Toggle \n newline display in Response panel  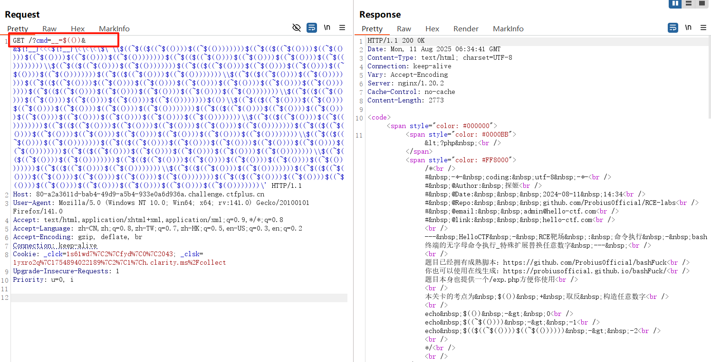click(x=688, y=28)
